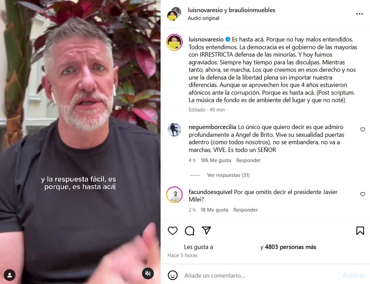
Task: Reply to facundoesquivel's comment
Action: [x=245, y=210]
